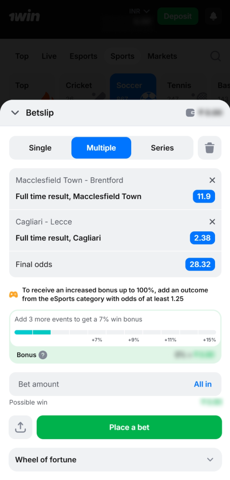230x480 pixels.
Task: Share the bet with the upload icon
Action: 20,427
